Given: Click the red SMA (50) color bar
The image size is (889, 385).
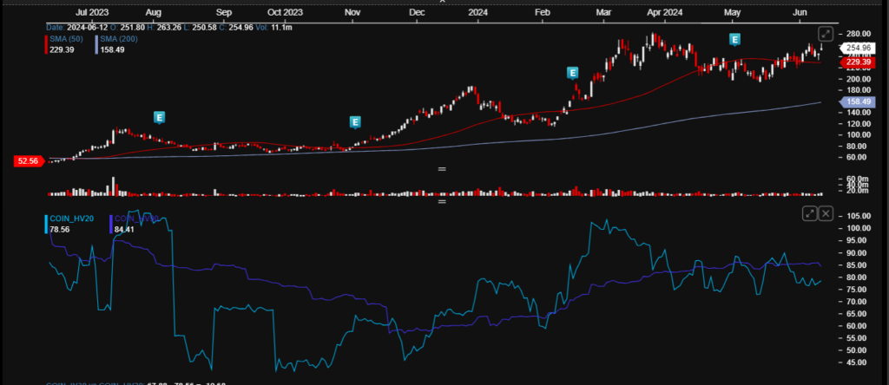Looking at the screenshot, I should click(x=45, y=45).
